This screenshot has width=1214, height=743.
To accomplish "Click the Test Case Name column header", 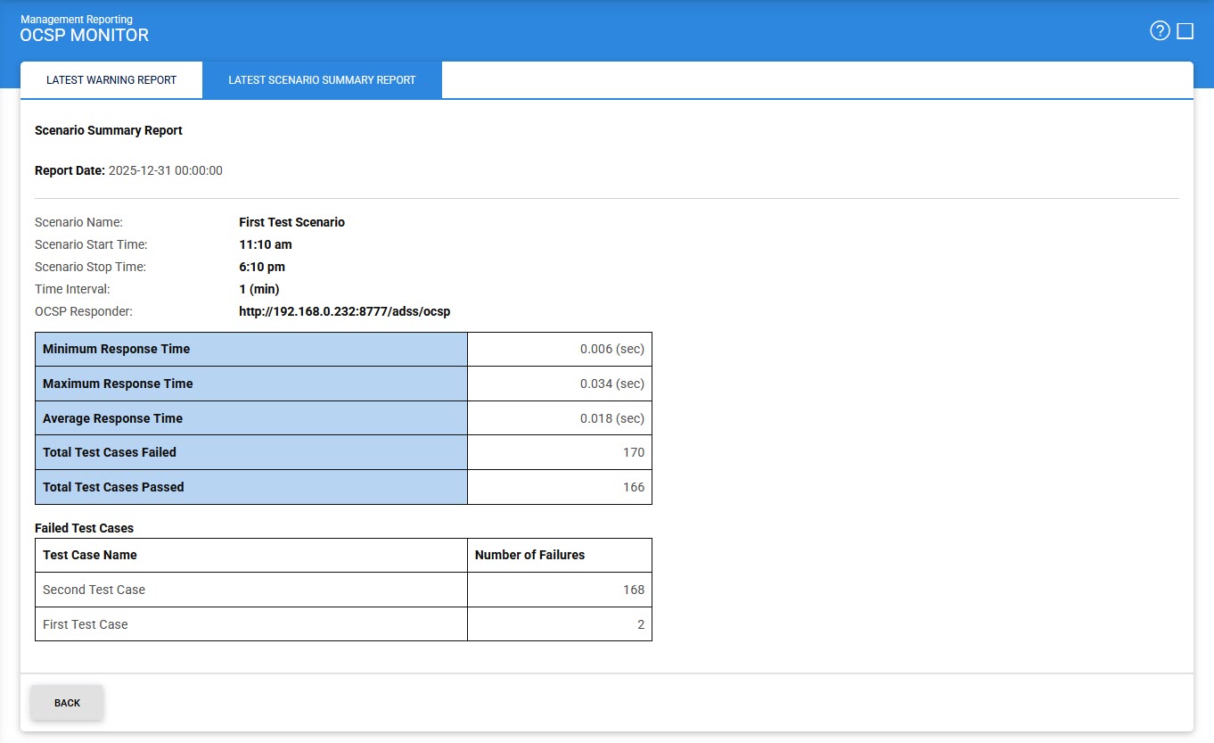I will [90, 555].
